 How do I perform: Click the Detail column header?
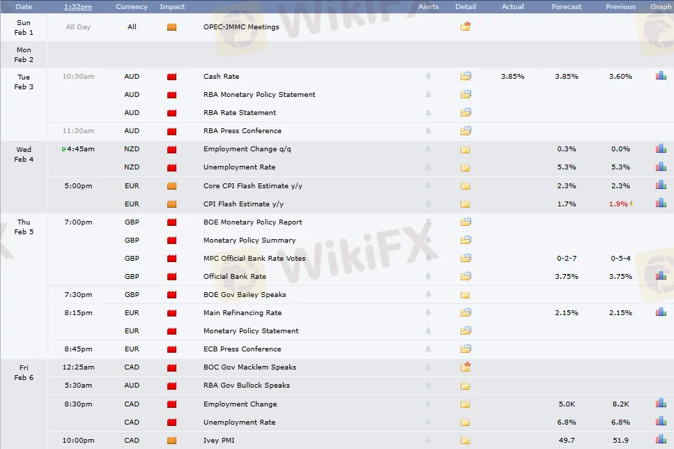466,7
